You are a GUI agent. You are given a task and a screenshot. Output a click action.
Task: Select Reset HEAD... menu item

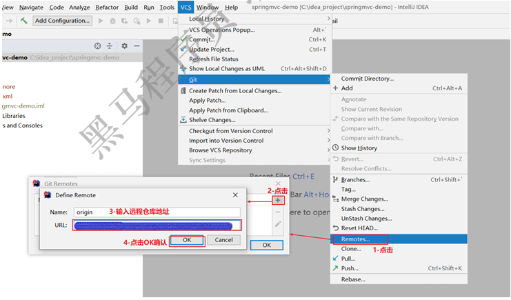399,228
